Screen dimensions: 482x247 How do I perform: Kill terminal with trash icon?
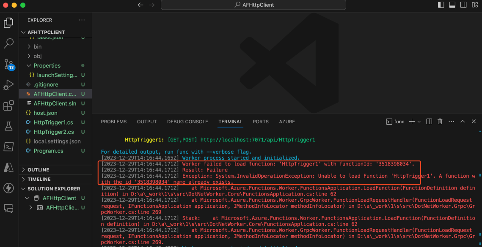point(440,122)
